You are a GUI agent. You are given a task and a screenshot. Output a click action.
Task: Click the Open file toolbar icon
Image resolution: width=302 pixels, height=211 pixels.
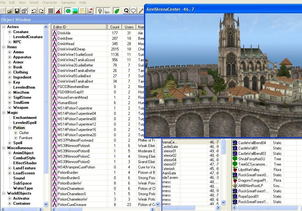pyautogui.click(x=10, y=11)
